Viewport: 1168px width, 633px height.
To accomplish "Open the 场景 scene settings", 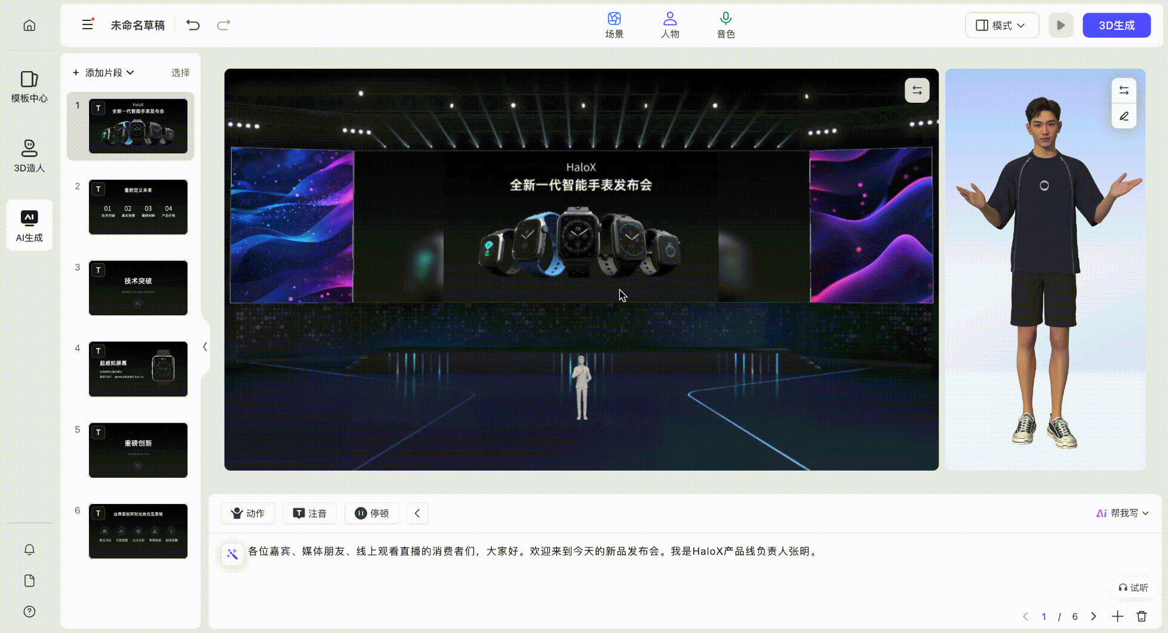I will click(x=614, y=25).
